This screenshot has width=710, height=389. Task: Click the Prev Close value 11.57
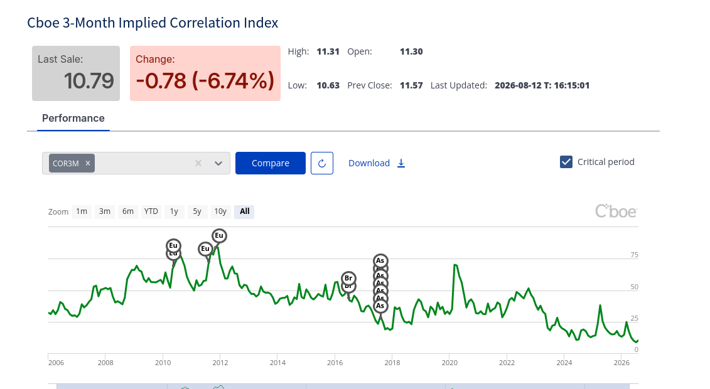(411, 85)
